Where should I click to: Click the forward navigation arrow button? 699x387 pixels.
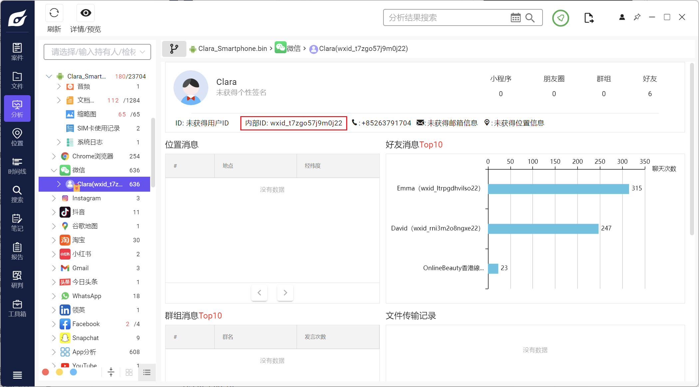(x=285, y=292)
